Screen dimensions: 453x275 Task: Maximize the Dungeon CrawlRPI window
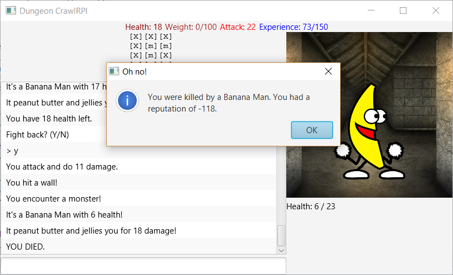(x=403, y=10)
